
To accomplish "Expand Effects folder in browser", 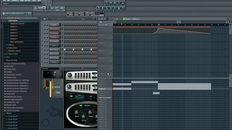I will [11, 45].
